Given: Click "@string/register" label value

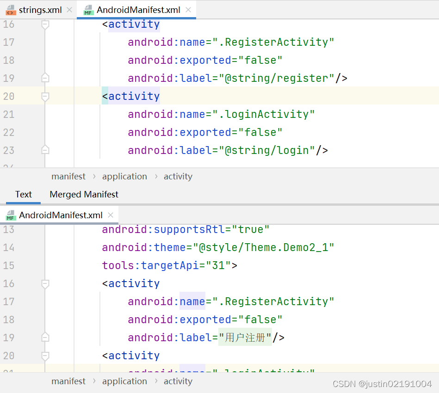Looking at the screenshot, I should tap(277, 78).
